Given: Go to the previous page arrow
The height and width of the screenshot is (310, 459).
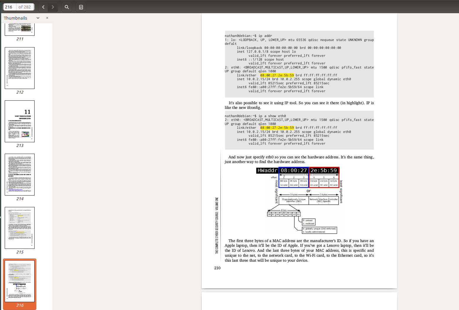Looking at the screenshot, I should tap(43, 7).
